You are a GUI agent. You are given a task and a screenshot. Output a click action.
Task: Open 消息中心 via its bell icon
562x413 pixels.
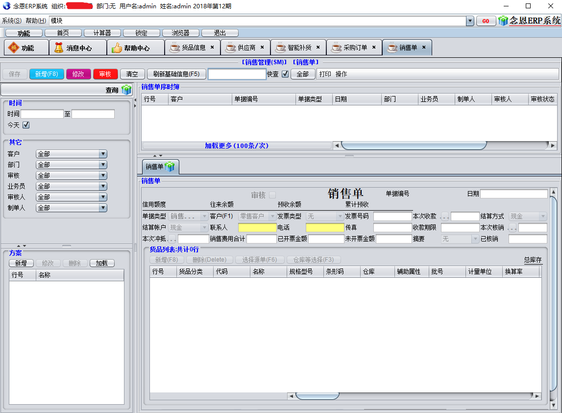tap(59, 48)
